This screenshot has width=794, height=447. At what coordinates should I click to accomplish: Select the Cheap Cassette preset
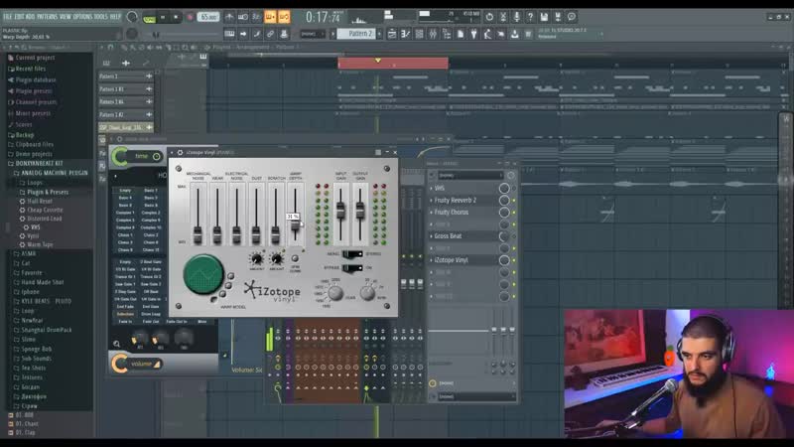[x=45, y=210]
